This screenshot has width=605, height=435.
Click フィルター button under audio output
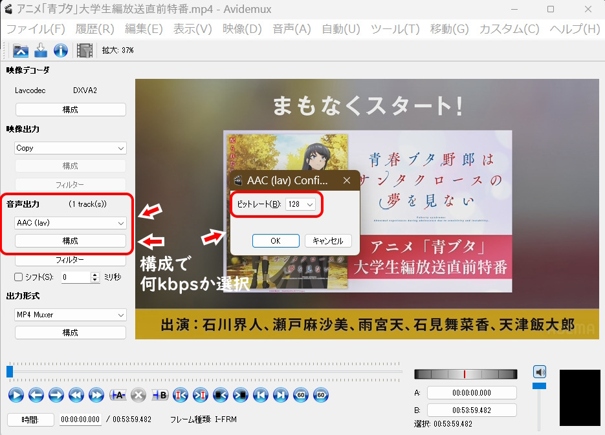tap(71, 260)
